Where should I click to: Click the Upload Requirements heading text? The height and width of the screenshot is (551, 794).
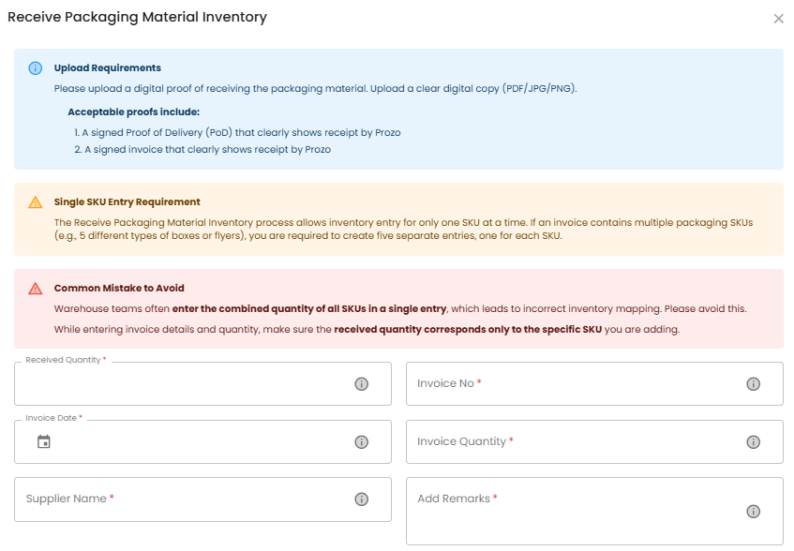pos(108,68)
